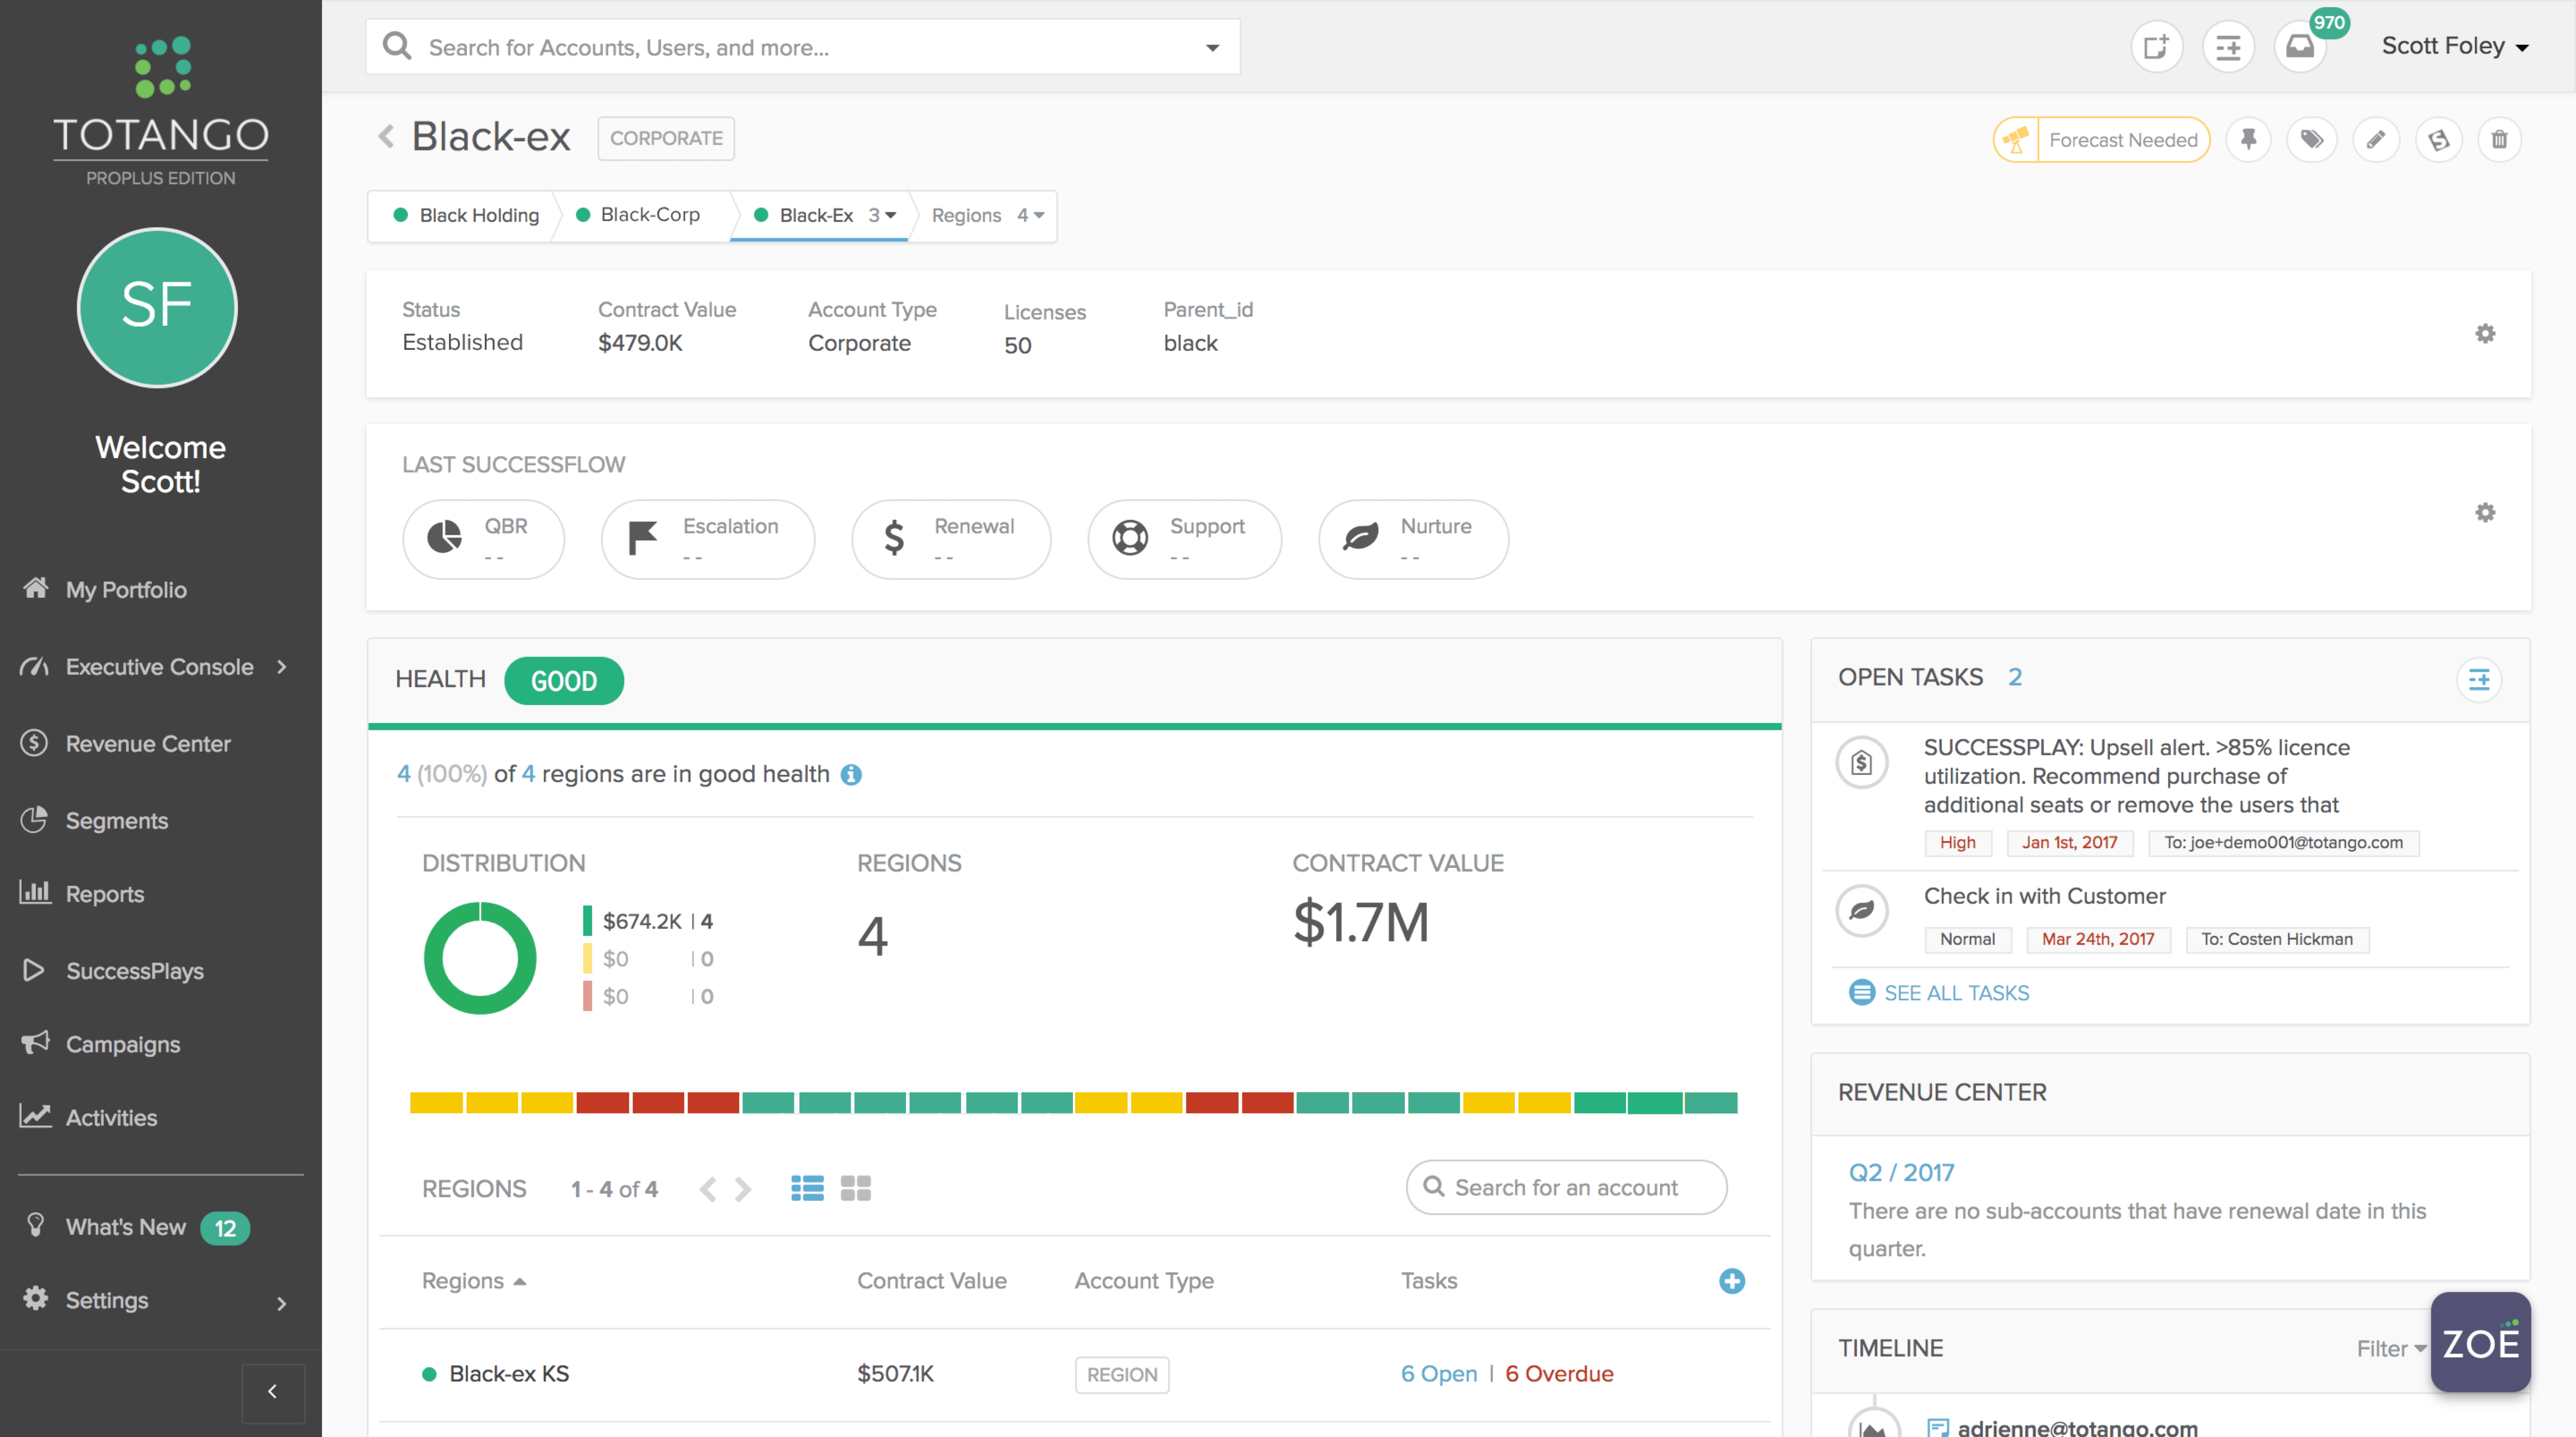
Task: Click the first yellow health history block
Action: [436, 1103]
